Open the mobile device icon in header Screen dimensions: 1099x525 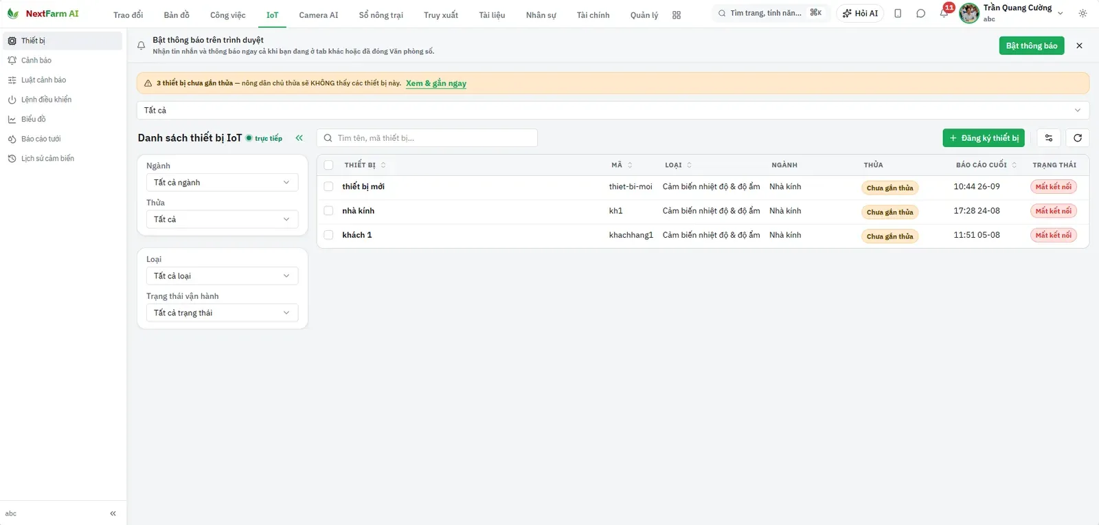[898, 14]
